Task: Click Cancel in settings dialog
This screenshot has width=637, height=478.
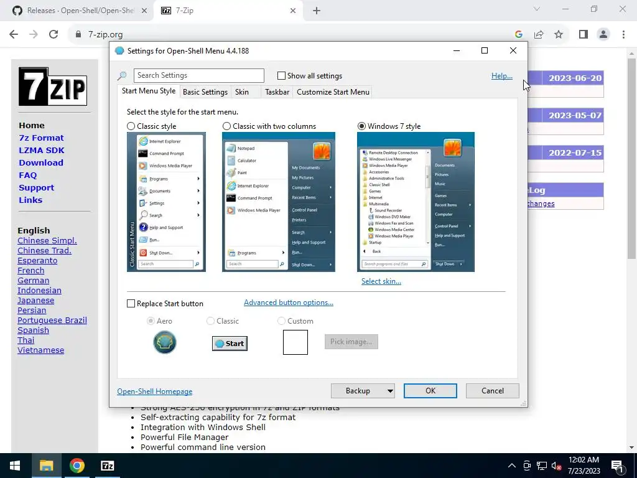Action: (493, 391)
